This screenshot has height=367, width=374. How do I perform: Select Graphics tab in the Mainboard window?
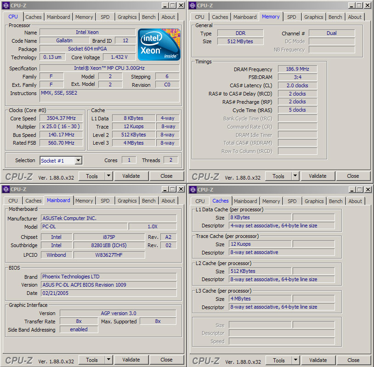point(127,201)
